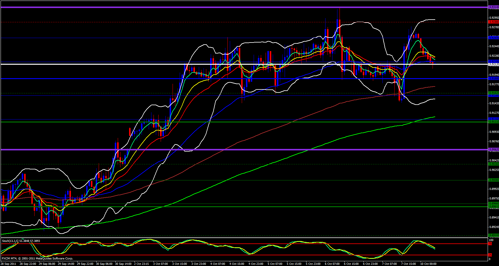Click the FXCM MT4 MetaQuotes copyright text

(x=37, y=259)
